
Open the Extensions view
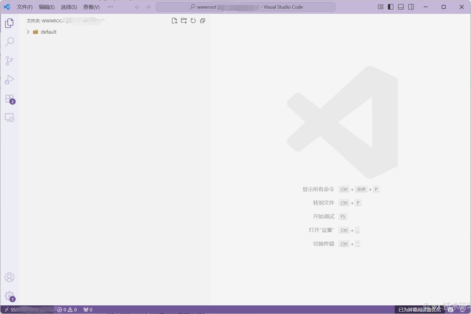(10, 99)
